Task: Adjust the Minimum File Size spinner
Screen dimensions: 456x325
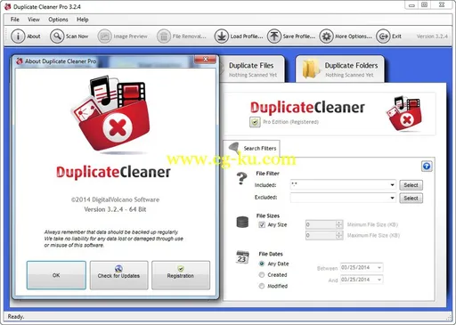Action: [x=339, y=224]
